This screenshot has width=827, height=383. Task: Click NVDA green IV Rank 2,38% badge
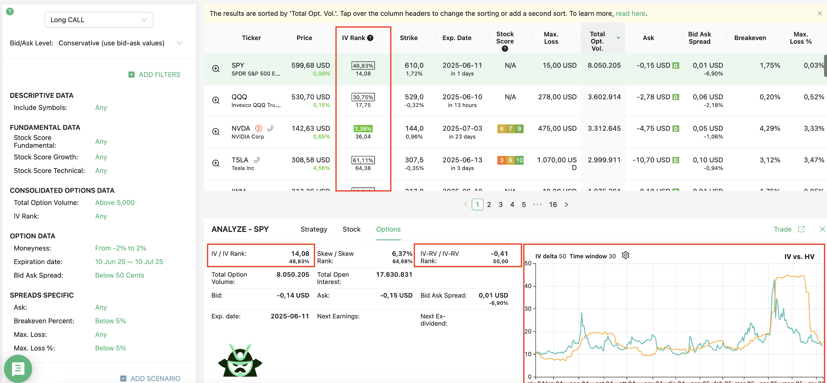coord(363,129)
